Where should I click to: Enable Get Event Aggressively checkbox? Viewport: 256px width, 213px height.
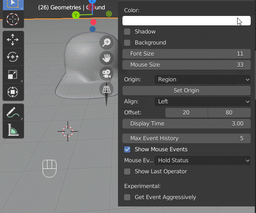127,197
